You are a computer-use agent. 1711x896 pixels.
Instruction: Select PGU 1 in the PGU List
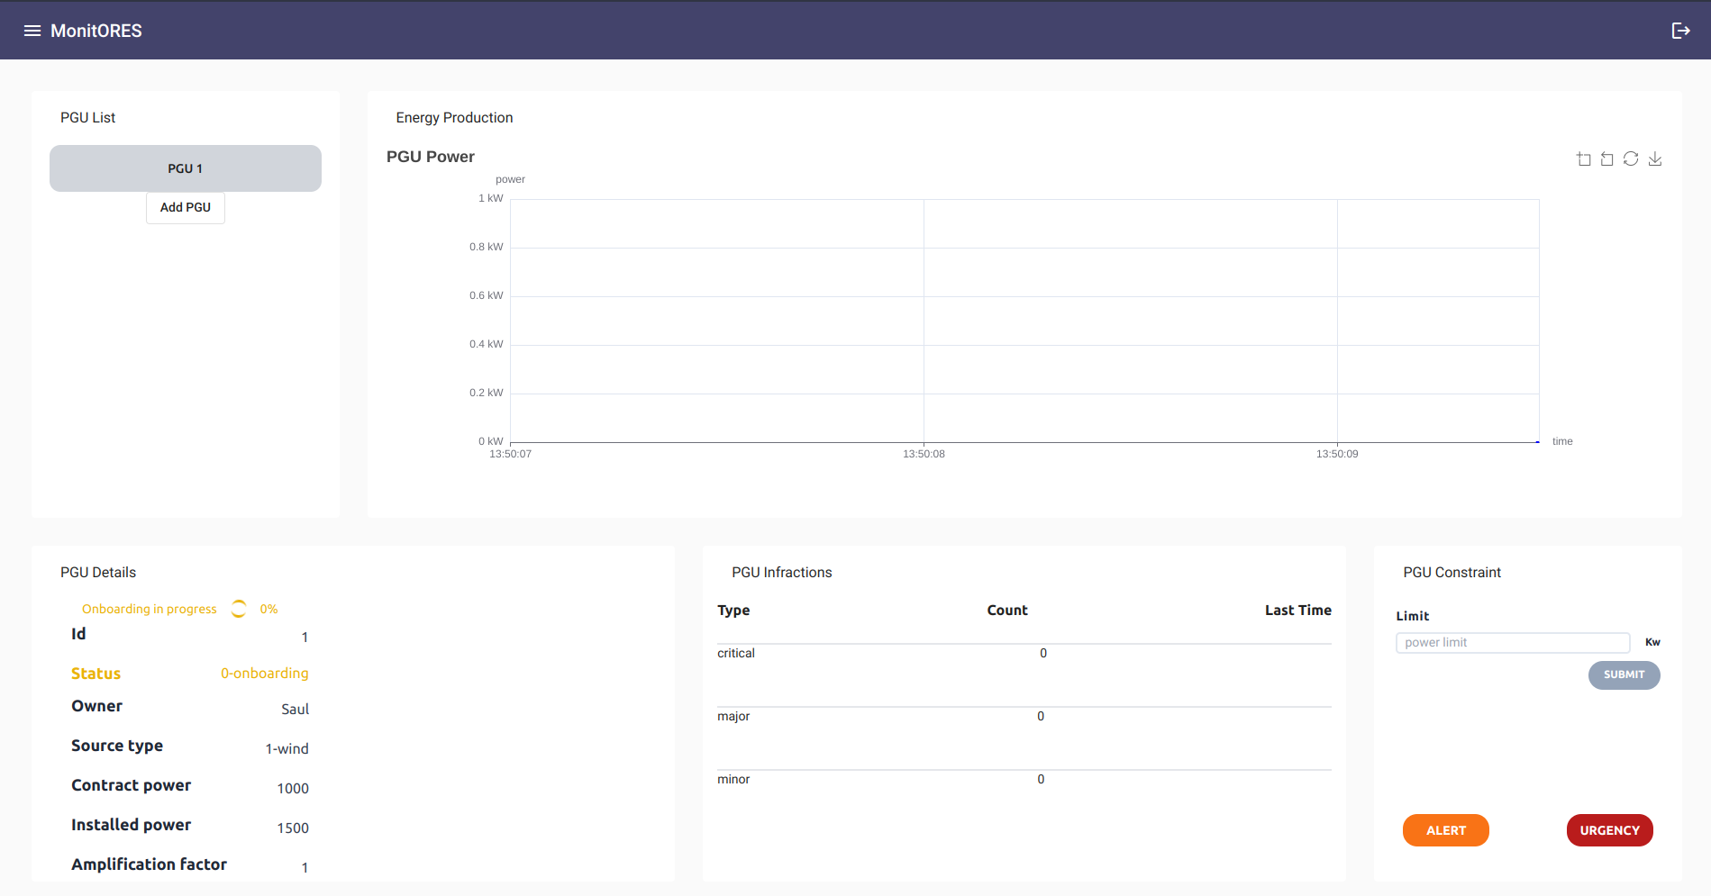[x=186, y=168]
